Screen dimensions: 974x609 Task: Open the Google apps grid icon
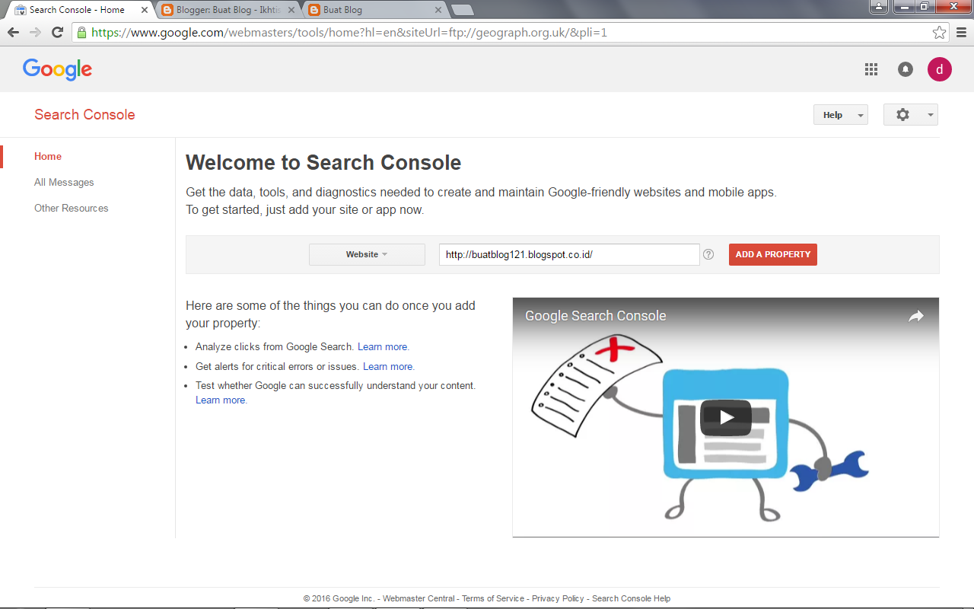(x=871, y=69)
